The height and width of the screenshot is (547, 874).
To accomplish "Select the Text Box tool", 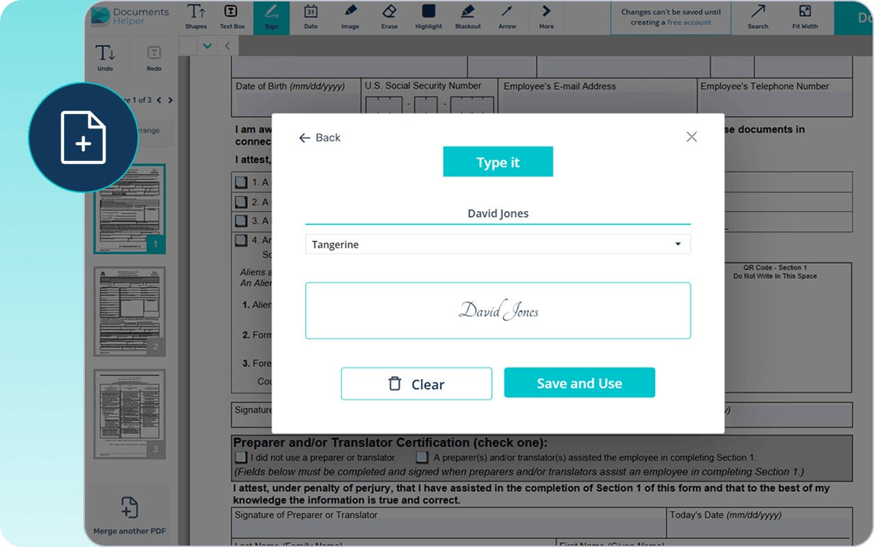I will pos(232,17).
